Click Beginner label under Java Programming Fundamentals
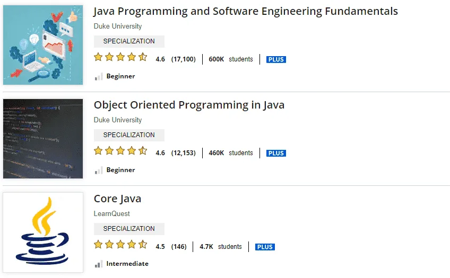The image size is (450, 278). pos(120,76)
